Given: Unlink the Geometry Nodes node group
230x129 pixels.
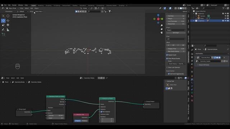Looking at the screenshot, I should pyautogui.click(x=227, y=61).
